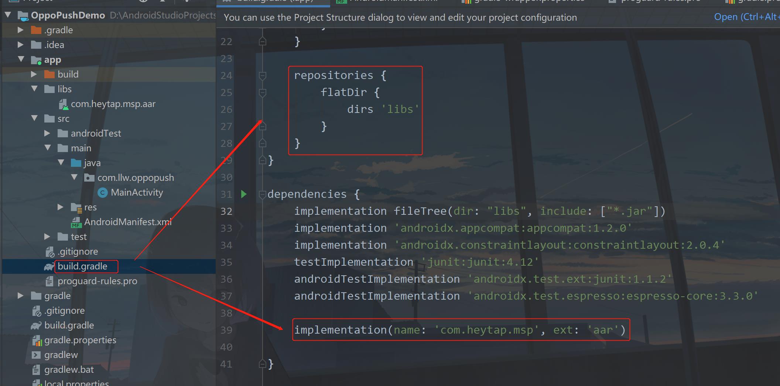The height and width of the screenshot is (386, 780).
Task: Select the gradlew script file icon
Action: pyautogui.click(x=36, y=355)
